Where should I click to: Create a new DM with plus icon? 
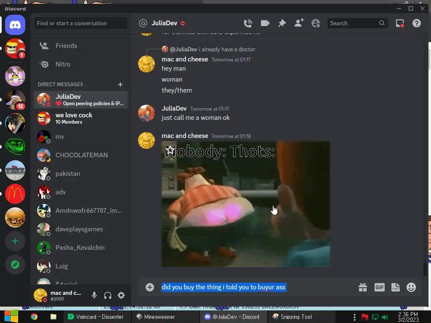pyautogui.click(x=120, y=84)
